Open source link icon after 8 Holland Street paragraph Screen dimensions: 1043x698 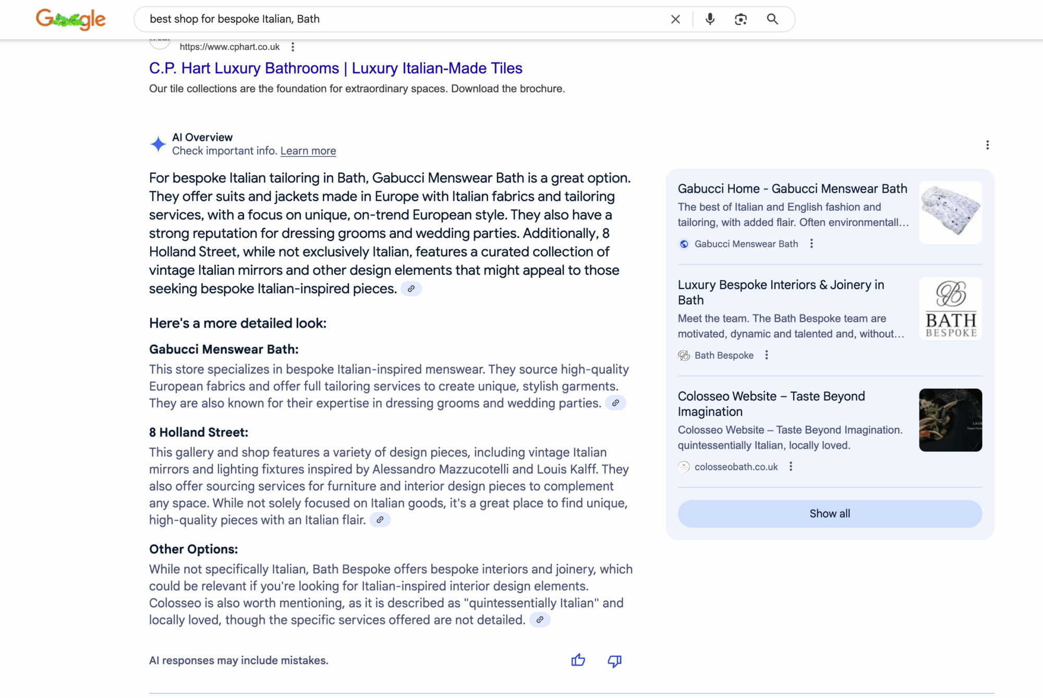[380, 520]
